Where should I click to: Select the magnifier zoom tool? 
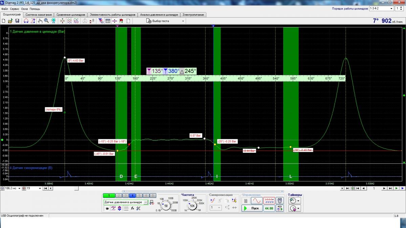pos(46,21)
